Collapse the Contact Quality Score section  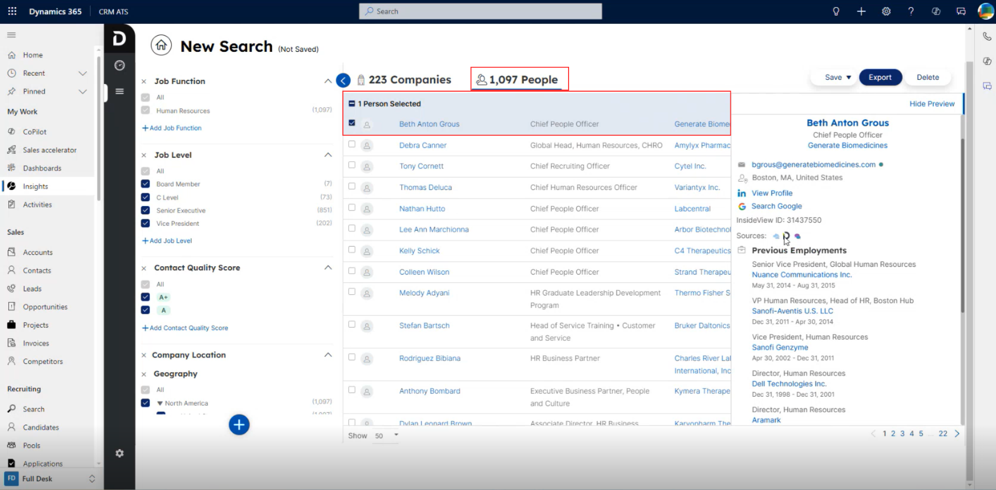[x=328, y=268]
